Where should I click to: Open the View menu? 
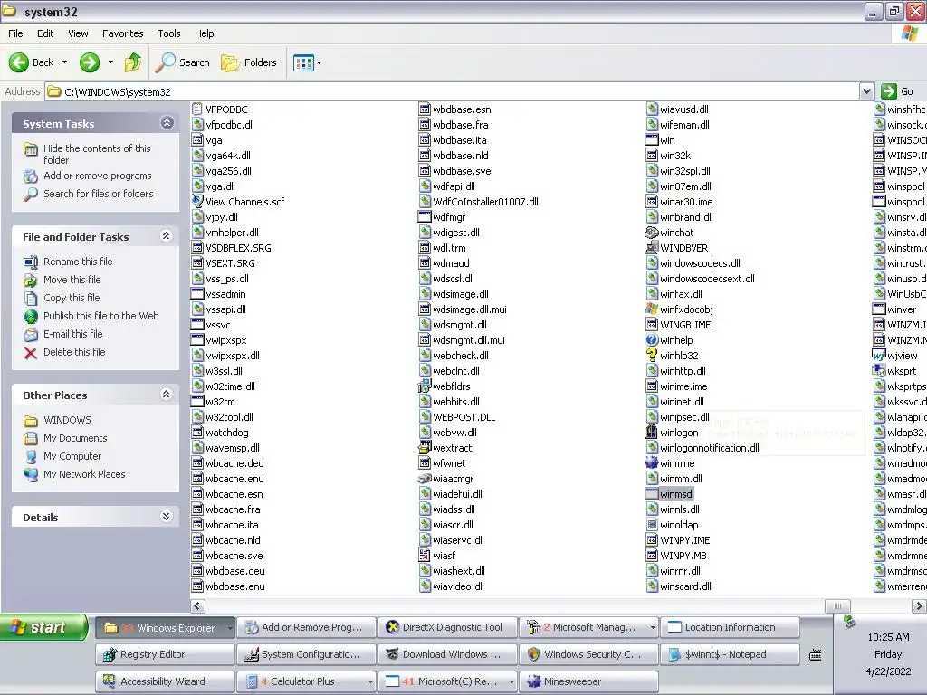(x=78, y=33)
